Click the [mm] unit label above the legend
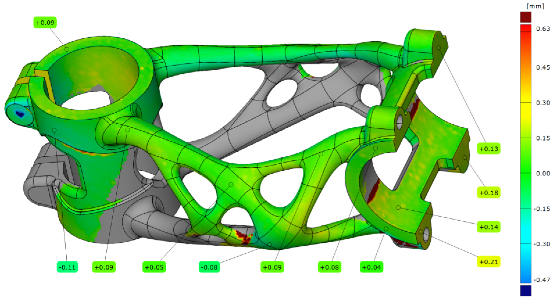 click(x=535, y=6)
